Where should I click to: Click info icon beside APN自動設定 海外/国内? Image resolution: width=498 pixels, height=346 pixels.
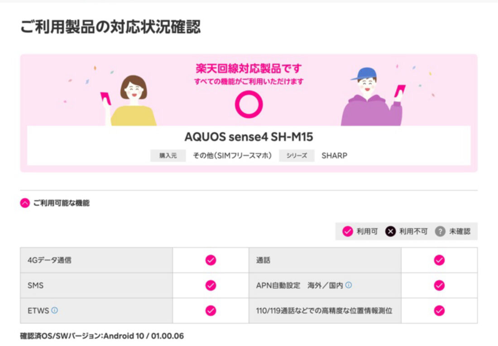point(349,285)
